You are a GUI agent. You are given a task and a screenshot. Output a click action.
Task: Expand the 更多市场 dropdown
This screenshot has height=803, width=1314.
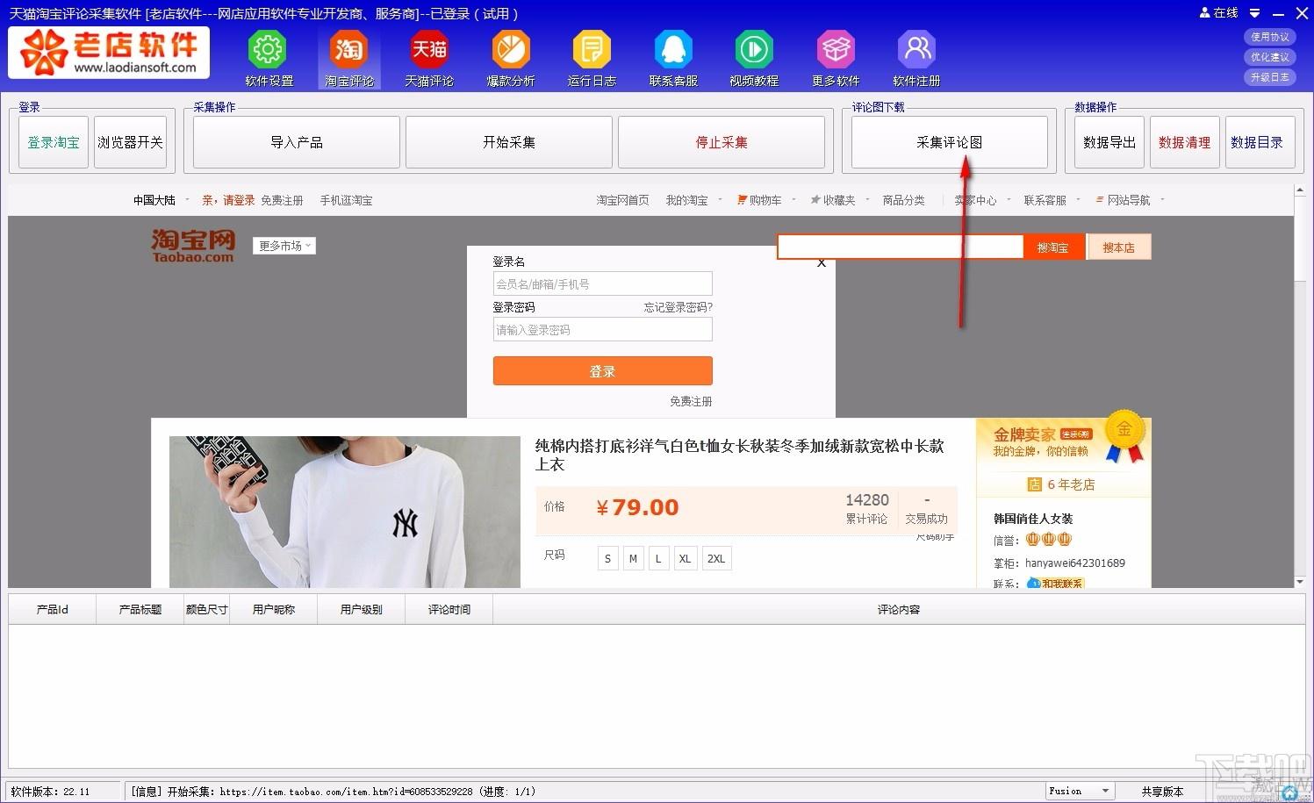tap(284, 246)
